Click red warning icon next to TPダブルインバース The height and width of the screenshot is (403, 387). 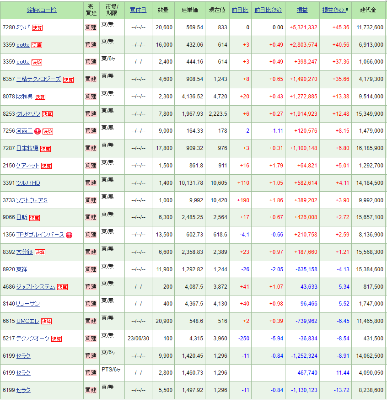pos(69,235)
